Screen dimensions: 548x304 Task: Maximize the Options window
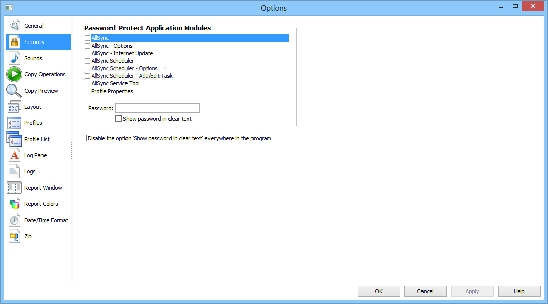(515, 6)
